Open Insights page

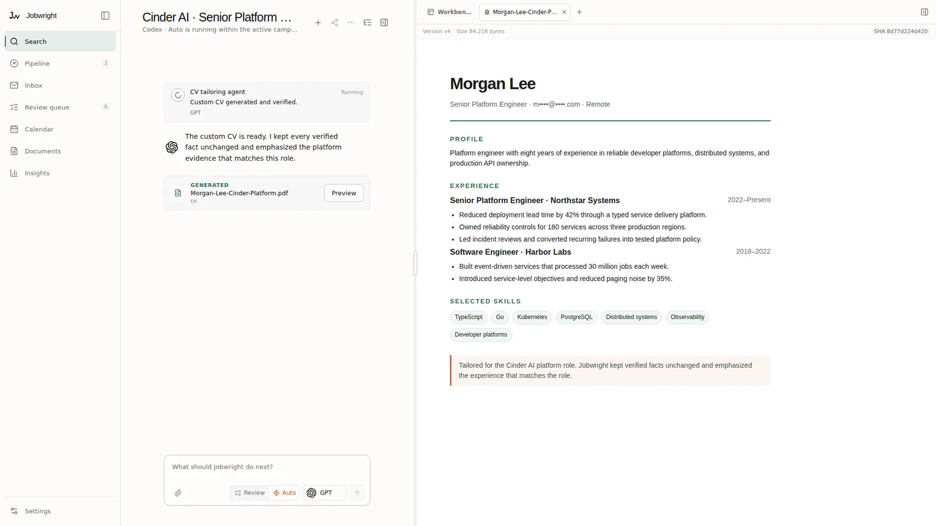[x=60, y=173]
